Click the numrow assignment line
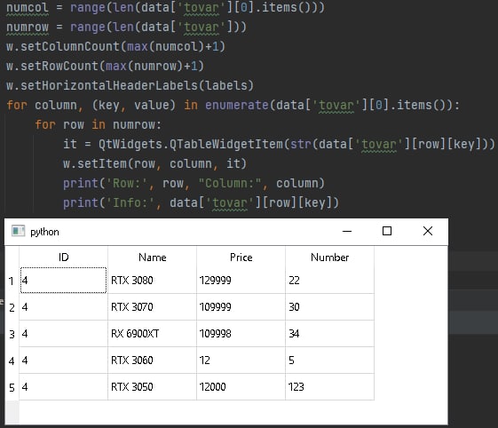498x428 pixels. point(126,27)
